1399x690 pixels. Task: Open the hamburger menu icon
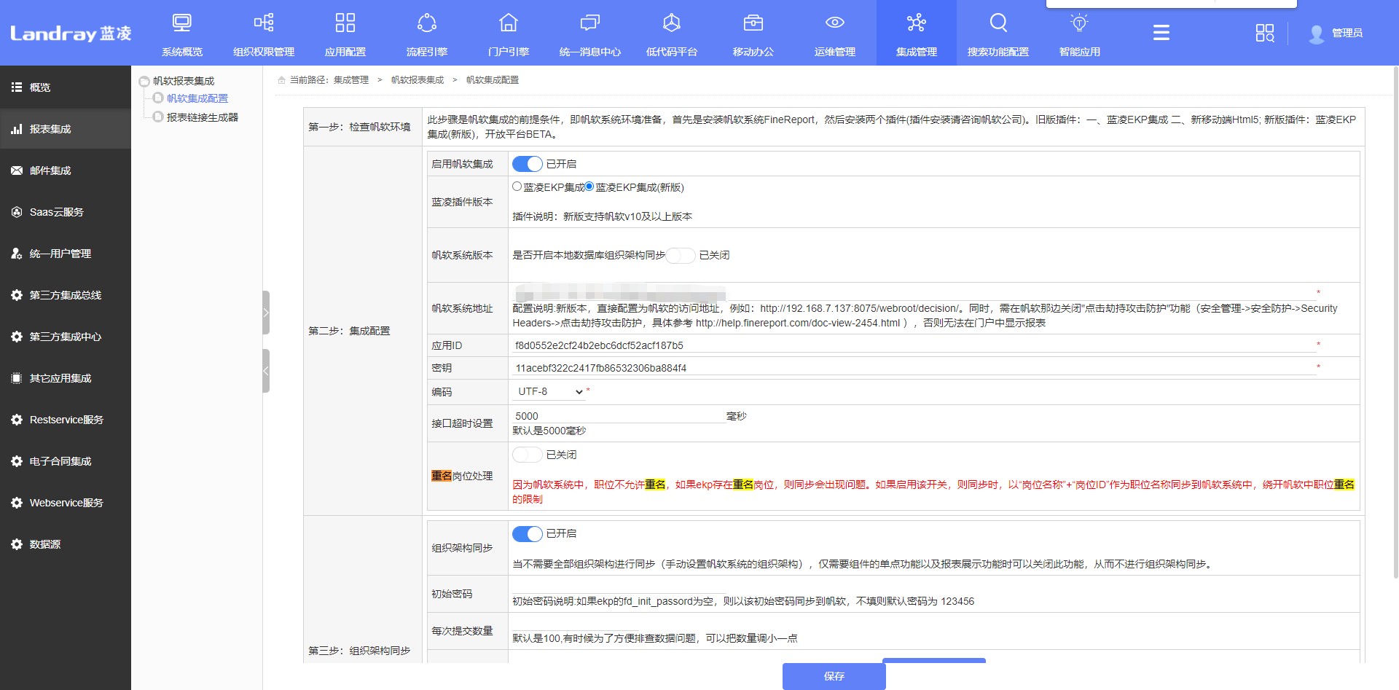click(1161, 33)
